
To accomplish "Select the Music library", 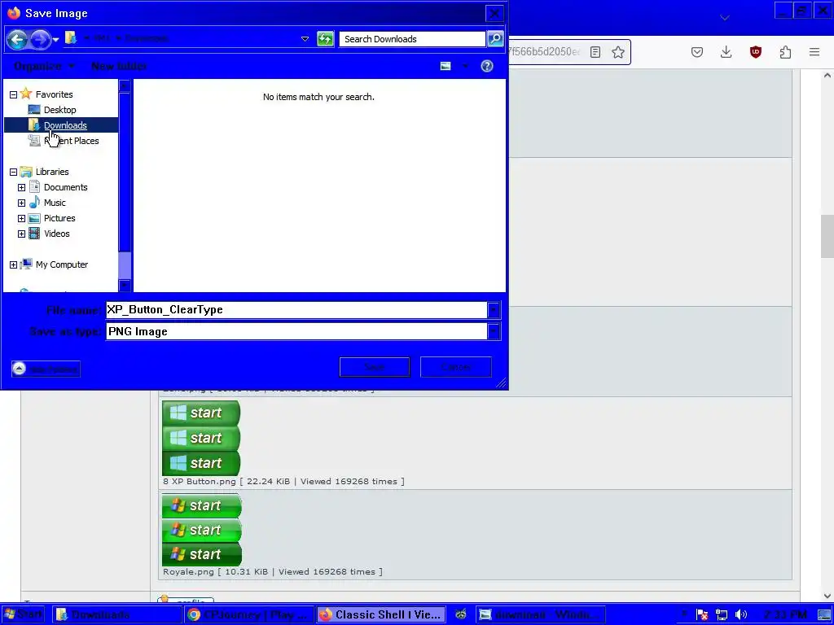I will click(55, 203).
